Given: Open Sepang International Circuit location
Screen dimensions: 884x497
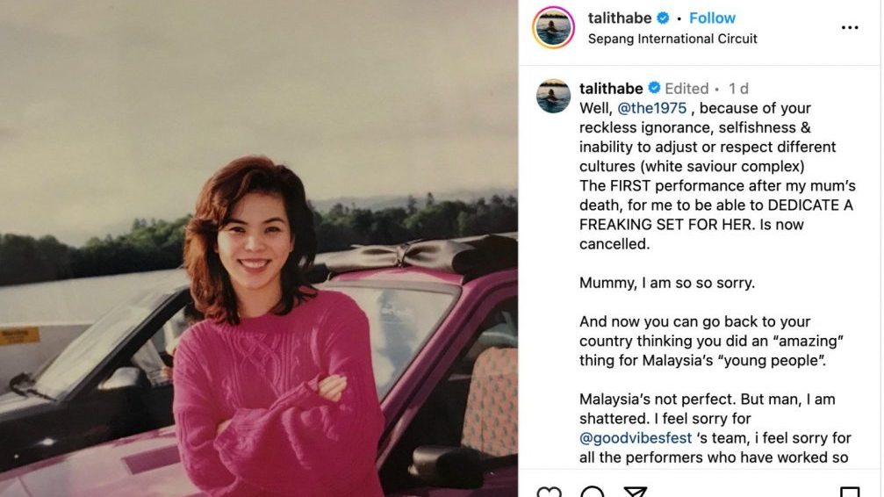Looking at the screenshot, I should [x=672, y=39].
